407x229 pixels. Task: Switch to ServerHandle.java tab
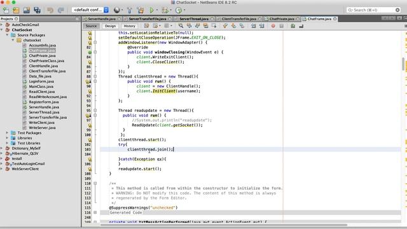pos(102,19)
